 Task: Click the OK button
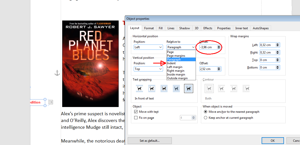(x=272, y=141)
